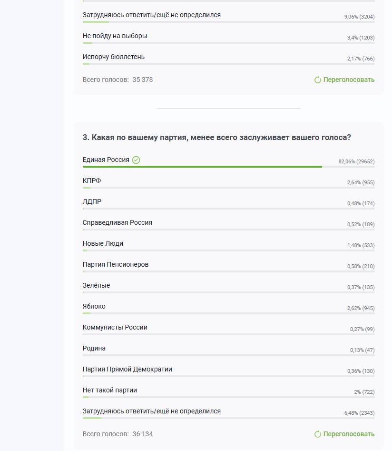The width and height of the screenshot is (392, 451).
Task: Select the Коммунисты России option
Action: click(x=115, y=328)
